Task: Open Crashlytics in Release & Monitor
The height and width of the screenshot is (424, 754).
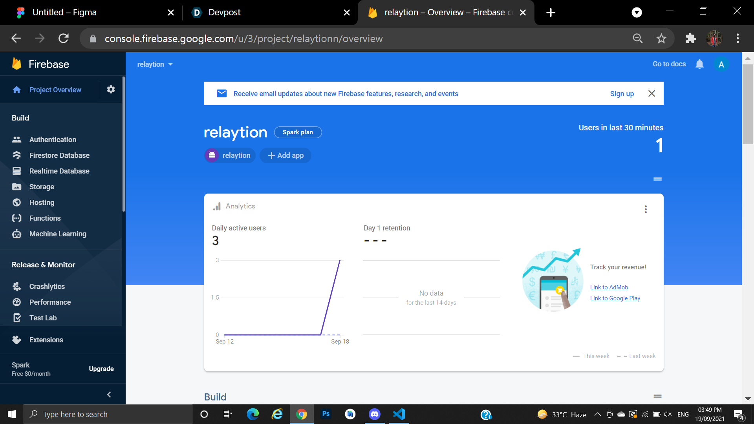Action: (x=47, y=287)
